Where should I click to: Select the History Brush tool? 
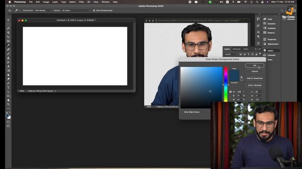tap(8, 62)
